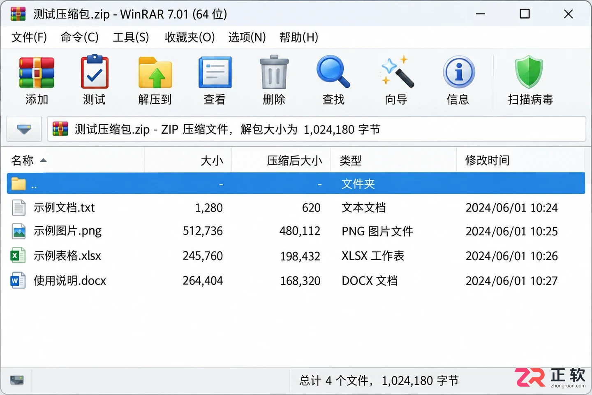Click packed size 620
592x395 pixels.
click(x=311, y=208)
